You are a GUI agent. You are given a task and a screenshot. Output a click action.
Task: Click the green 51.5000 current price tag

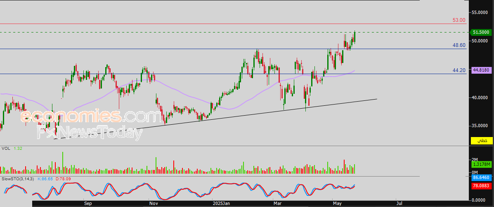[480, 32]
